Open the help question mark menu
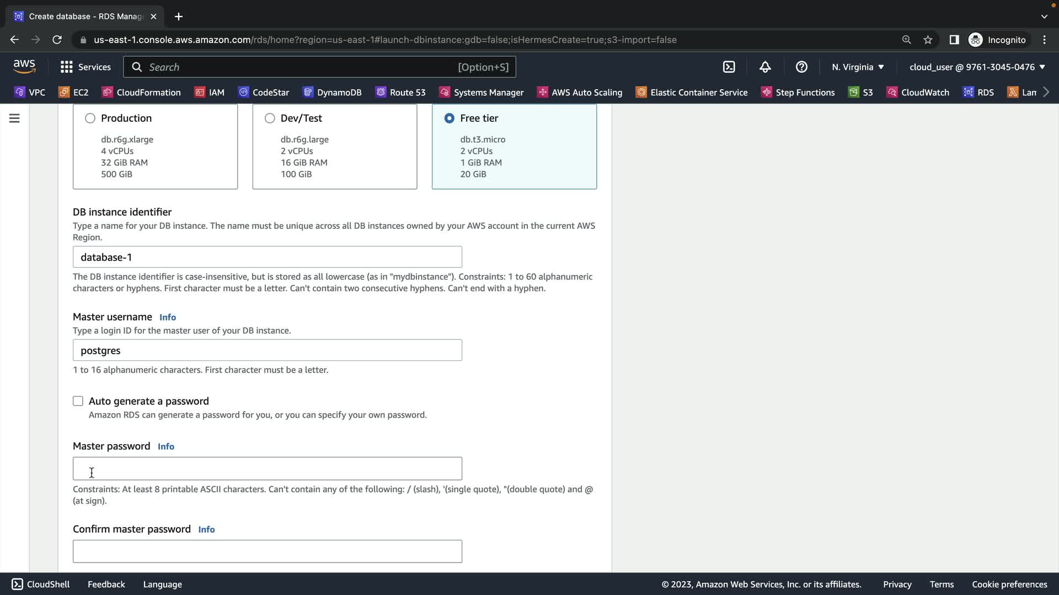This screenshot has width=1059, height=595. [x=801, y=67]
